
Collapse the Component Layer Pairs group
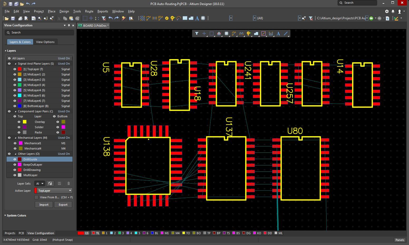tap(16, 111)
